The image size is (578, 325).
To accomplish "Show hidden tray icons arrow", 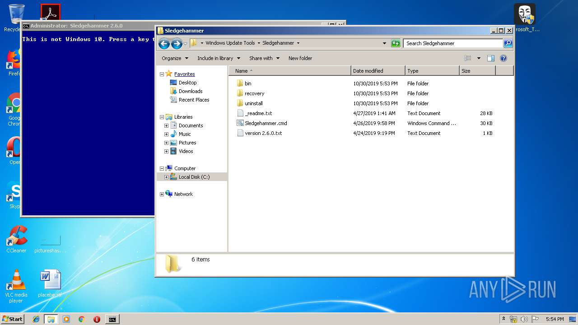I will [x=504, y=319].
